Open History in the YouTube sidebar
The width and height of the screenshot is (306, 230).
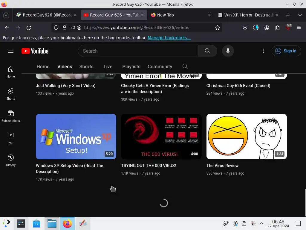11,161
